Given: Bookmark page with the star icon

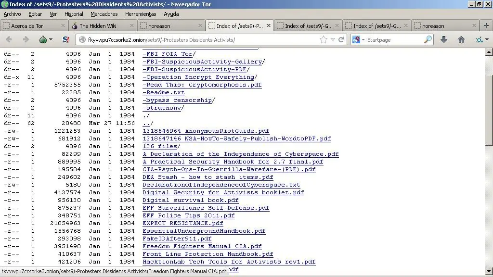Looking at the screenshot, I should 323,39.
